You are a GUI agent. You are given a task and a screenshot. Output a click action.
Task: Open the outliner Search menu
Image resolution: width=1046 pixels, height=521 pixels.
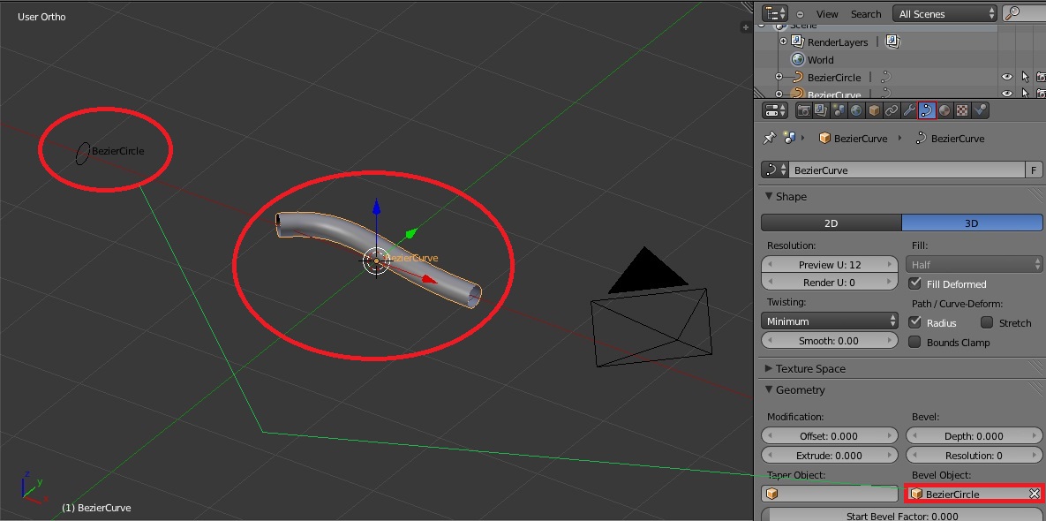click(x=866, y=14)
